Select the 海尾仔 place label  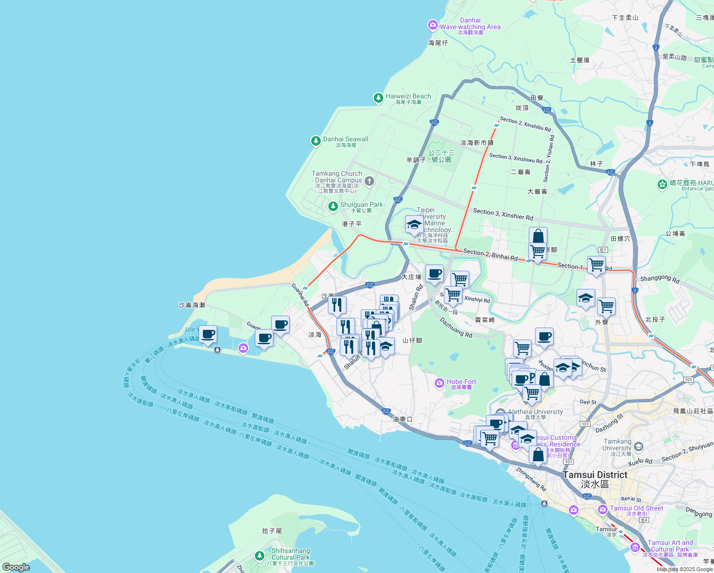[438, 43]
